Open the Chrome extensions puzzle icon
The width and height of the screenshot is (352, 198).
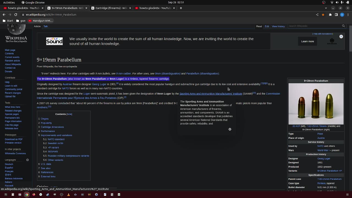(x=330, y=15)
